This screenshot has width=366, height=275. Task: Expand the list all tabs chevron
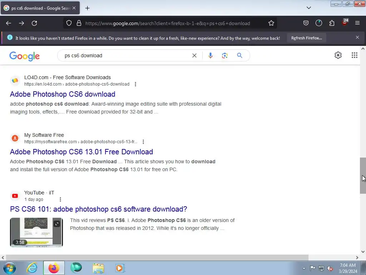click(x=308, y=8)
